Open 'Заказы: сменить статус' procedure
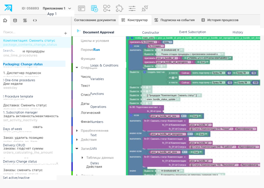Viewport: 264px width, 188px height. point(23,170)
